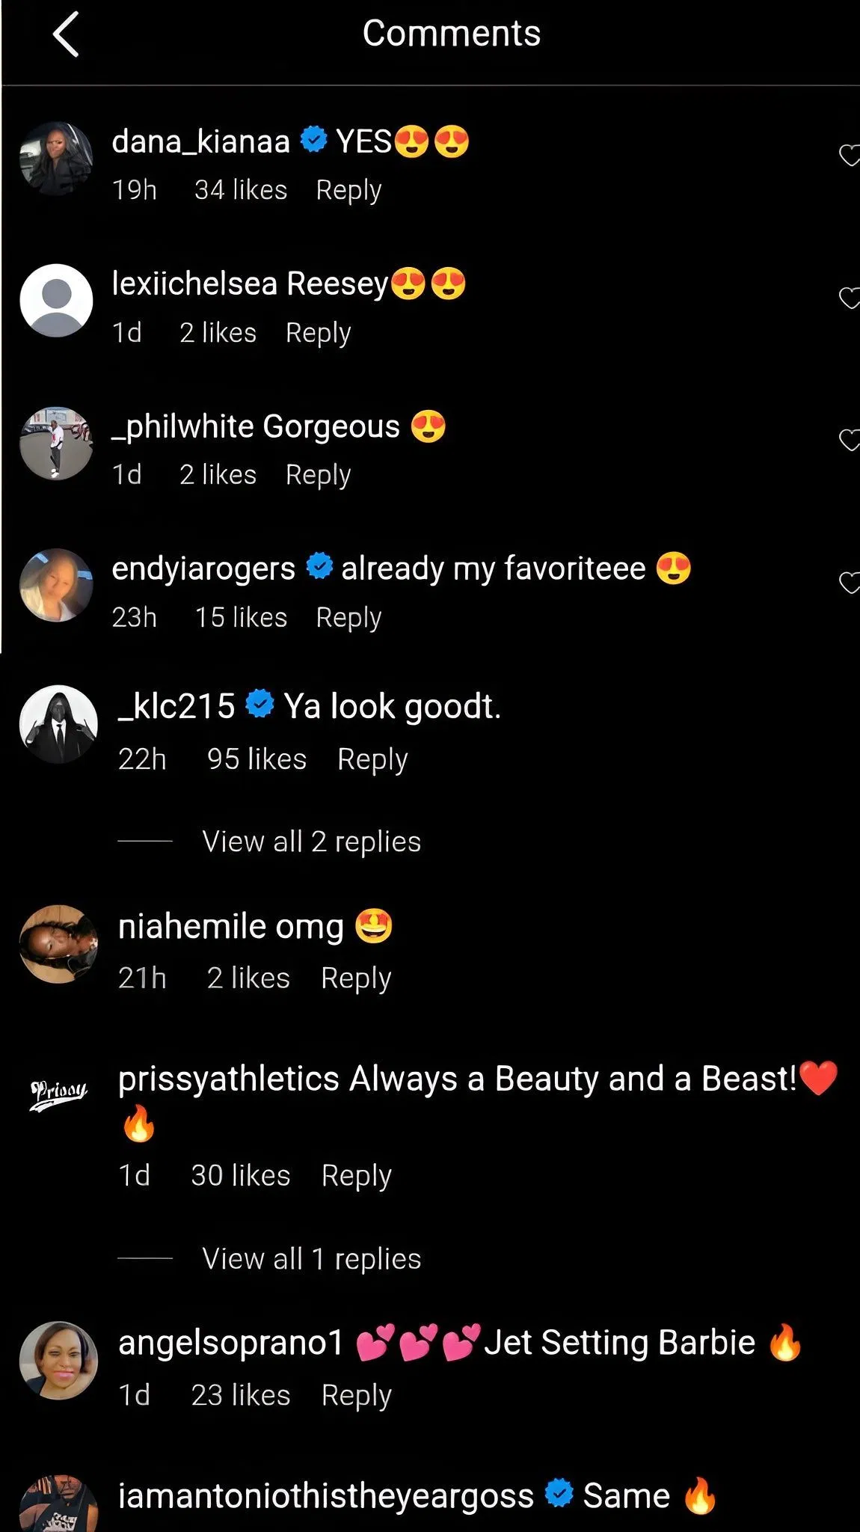Tap the prissyathletics logo avatar
This screenshot has width=860, height=1532.
(x=58, y=1094)
